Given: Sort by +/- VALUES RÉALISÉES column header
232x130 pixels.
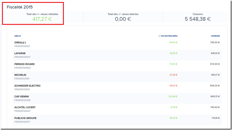Looking at the screenshot, I should pyautogui.click(x=168, y=36).
